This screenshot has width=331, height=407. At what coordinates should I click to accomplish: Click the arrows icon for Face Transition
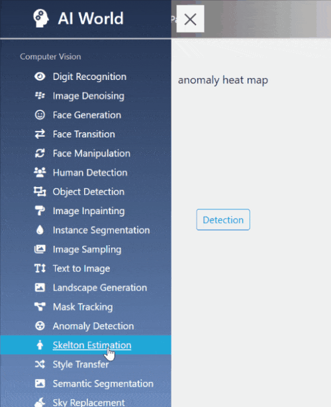[40, 134]
